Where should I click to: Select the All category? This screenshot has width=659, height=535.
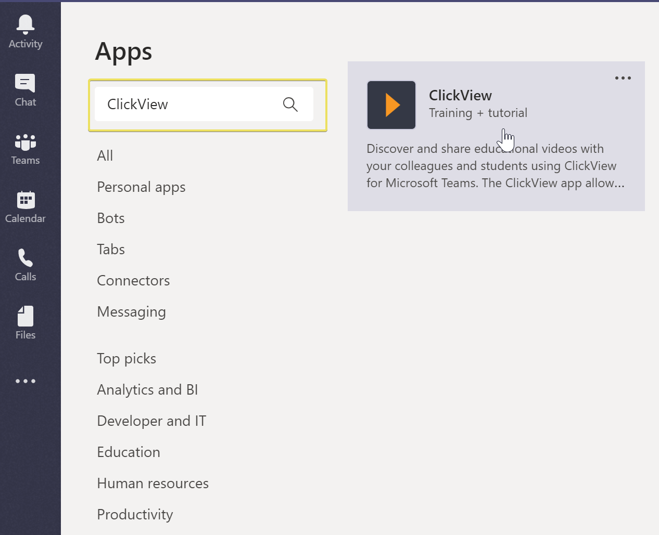tap(105, 155)
